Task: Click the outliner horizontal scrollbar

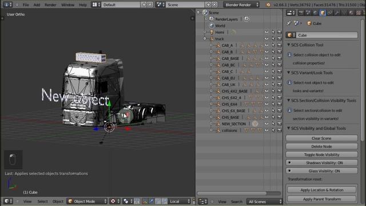Action: [232, 193]
